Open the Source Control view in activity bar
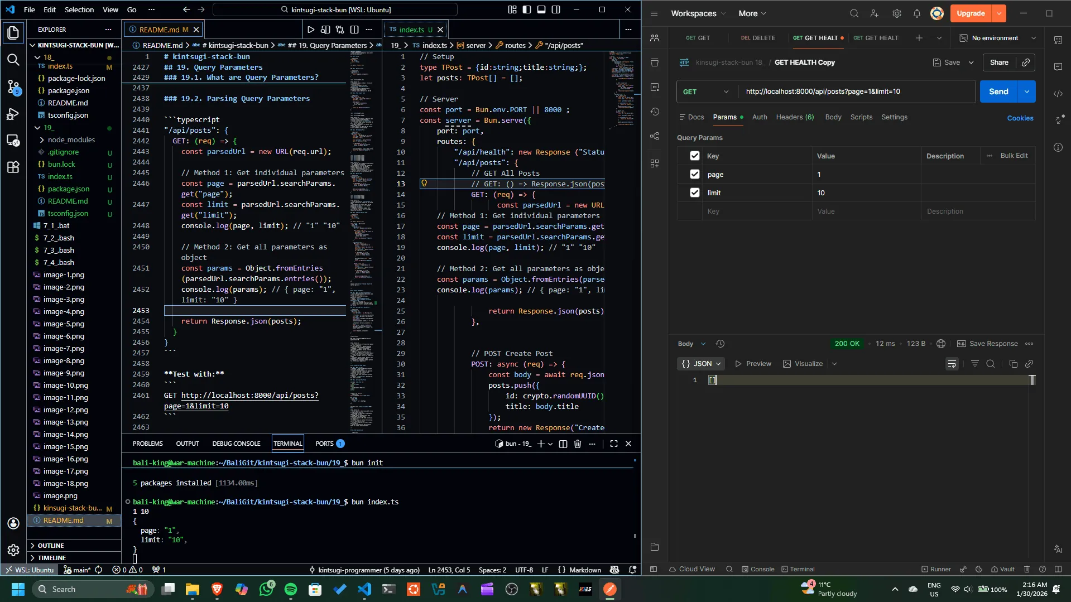 pos(13,86)
